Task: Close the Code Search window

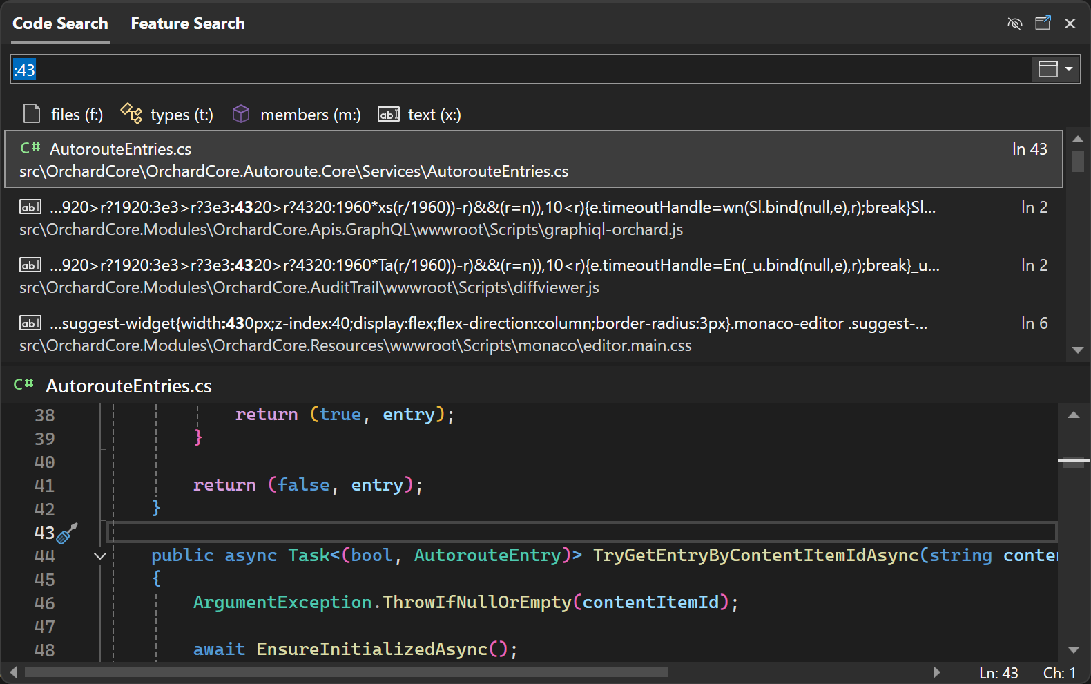Action: pyautogui.click(x=1070, y=23)
